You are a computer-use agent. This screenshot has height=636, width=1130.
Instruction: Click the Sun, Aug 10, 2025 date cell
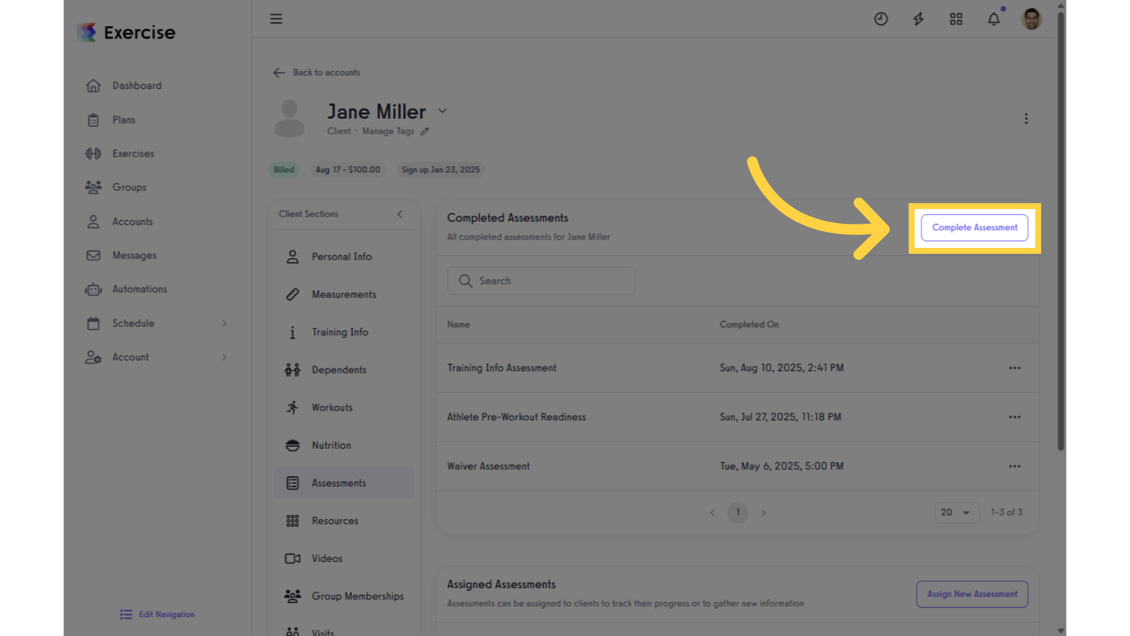tap(781, 368)
